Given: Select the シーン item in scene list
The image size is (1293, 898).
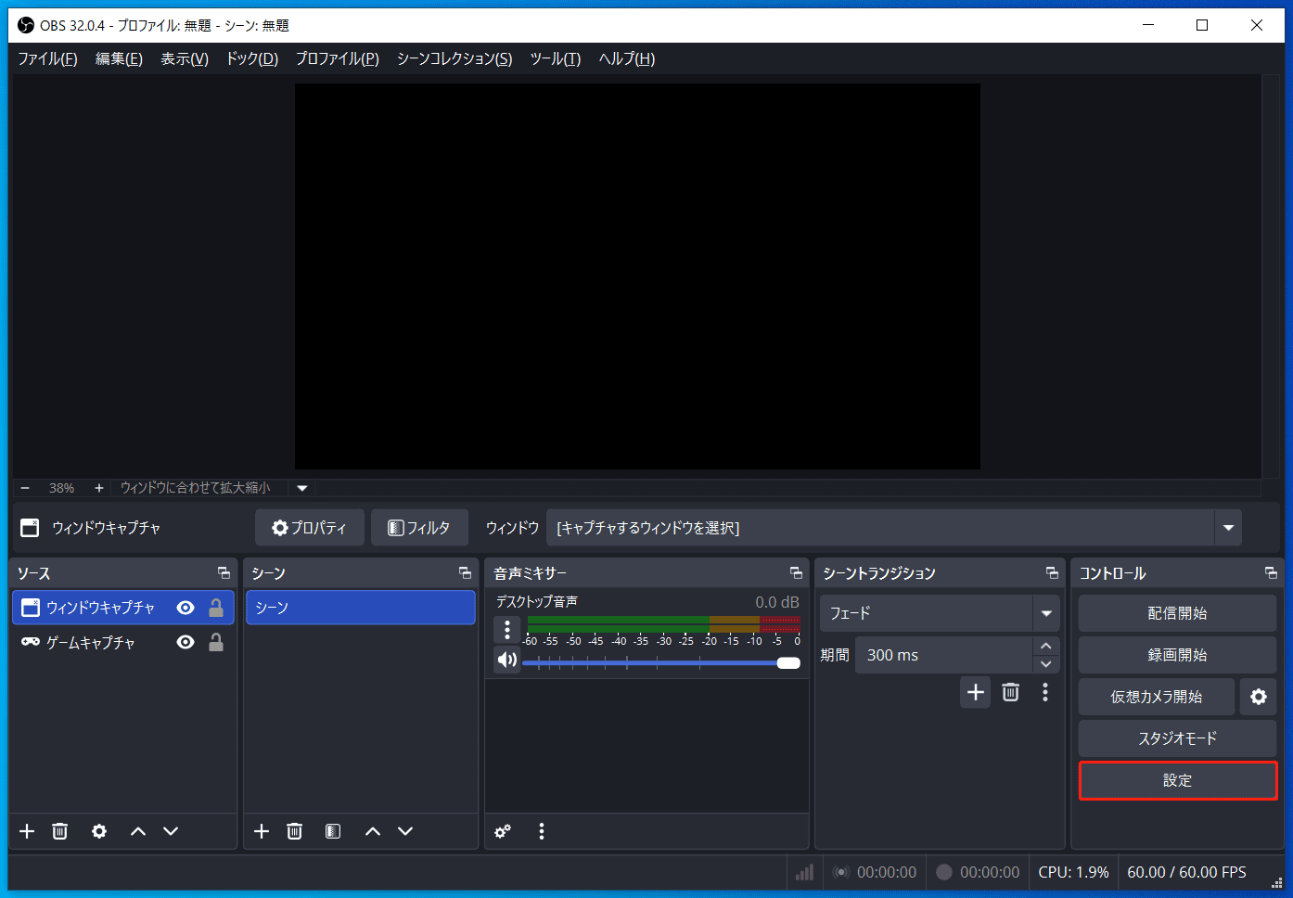Looking at the screenshot, I should pos(361,608).
